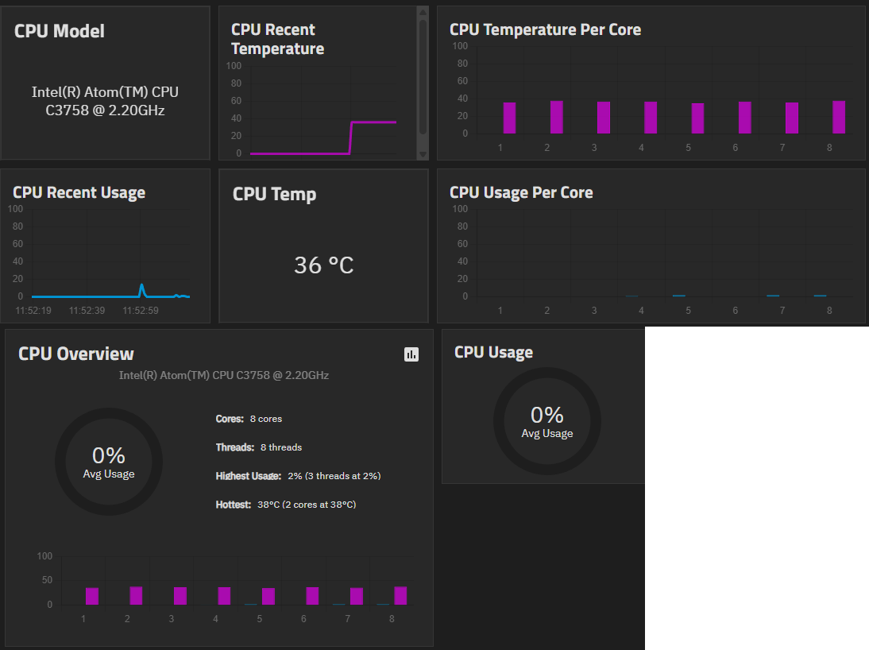Click core 8 bar in CPU Overview chart
The height and width of the screenshot is (650, 869).
coord(400,594)
